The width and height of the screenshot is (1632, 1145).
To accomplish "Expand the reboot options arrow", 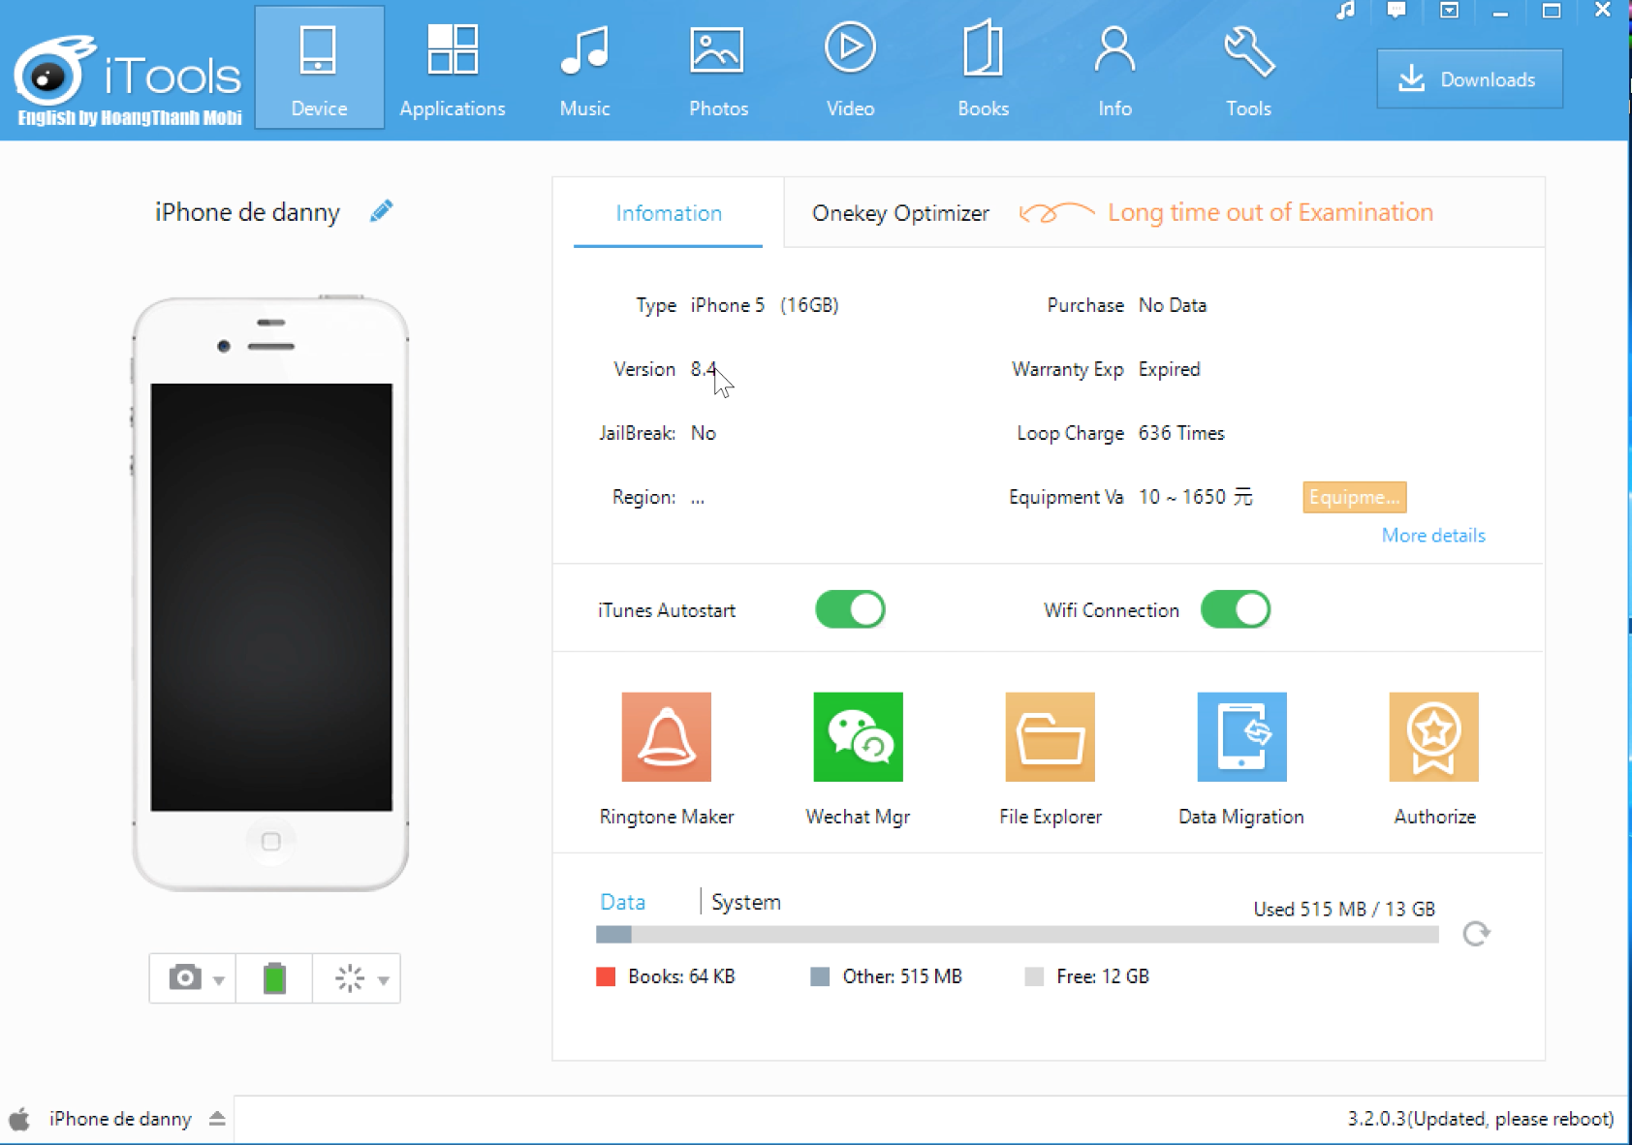I will (x=384, y=980).
